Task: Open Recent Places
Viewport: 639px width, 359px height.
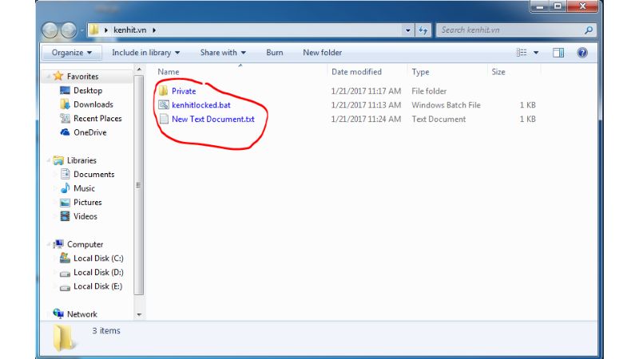Action: click(x=97, y=118)
